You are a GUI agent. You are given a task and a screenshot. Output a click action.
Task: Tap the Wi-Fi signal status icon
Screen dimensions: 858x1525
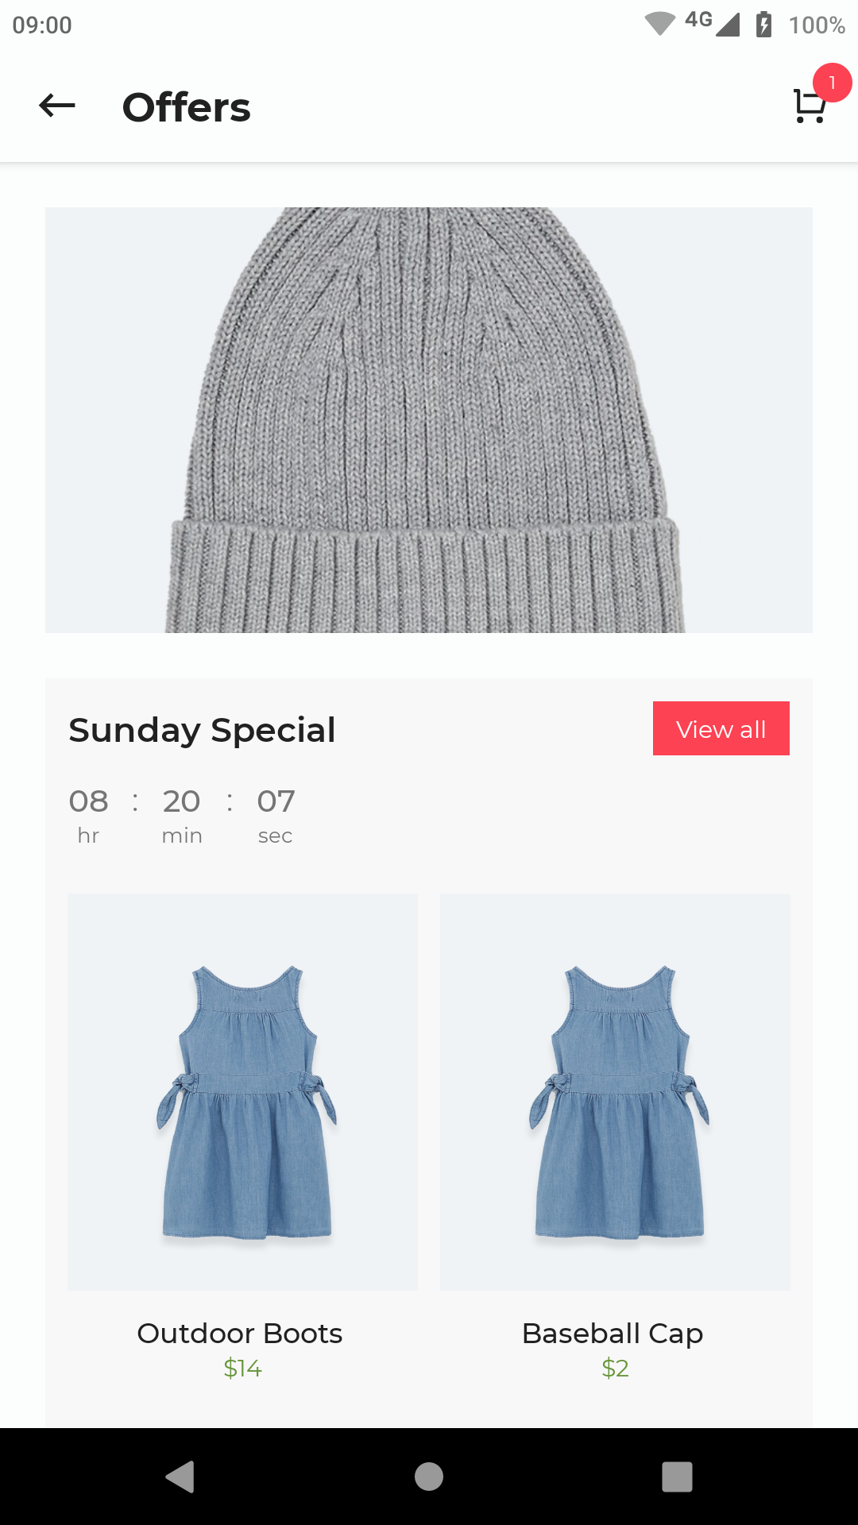pos(659,24)
